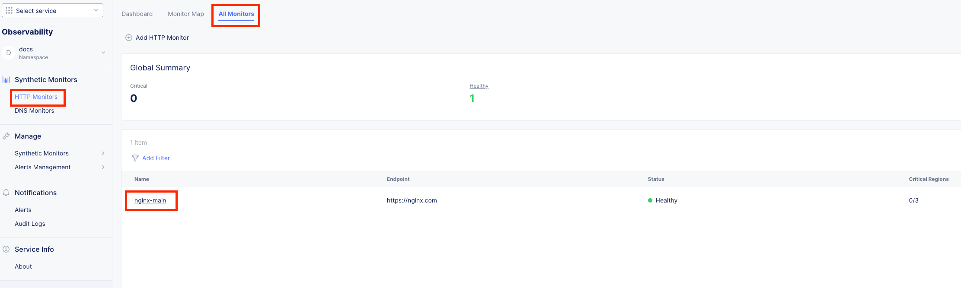Open the Monitor Map tab
Image resolution: width=961 pixels, height=288 pixels.
click(186, 14)
